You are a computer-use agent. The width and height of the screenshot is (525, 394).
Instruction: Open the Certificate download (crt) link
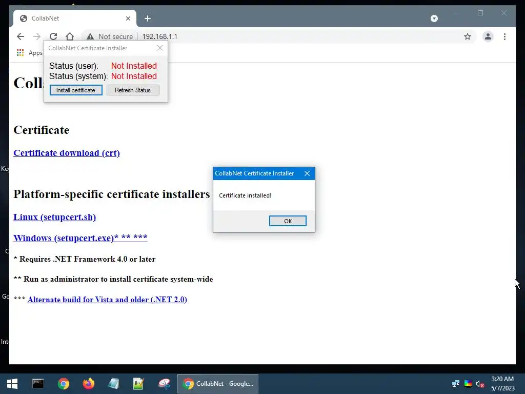[67, 153]
